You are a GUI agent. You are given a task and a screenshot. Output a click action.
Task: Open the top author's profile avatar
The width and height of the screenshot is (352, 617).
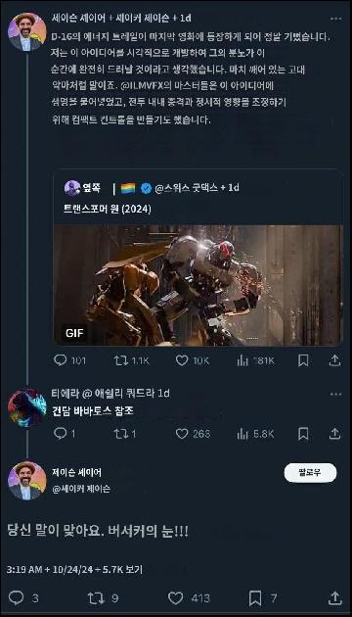tap(27, 32)
